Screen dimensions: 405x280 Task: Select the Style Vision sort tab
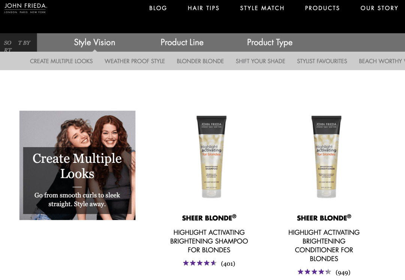pos(94,42)
